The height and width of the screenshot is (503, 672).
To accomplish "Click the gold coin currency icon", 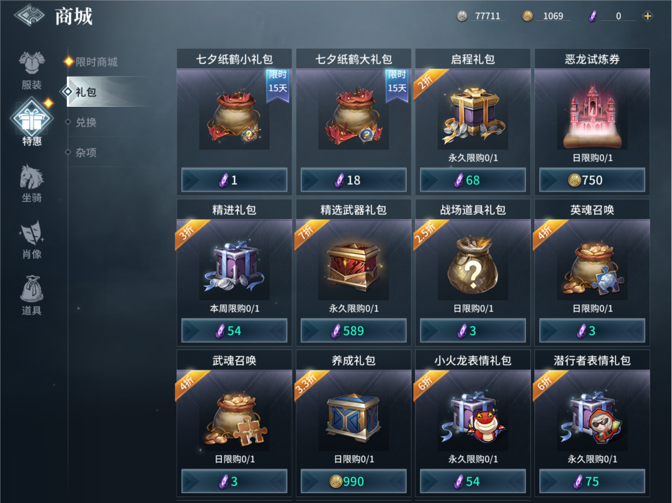I will pyautogui.click(x=527, y=16).
